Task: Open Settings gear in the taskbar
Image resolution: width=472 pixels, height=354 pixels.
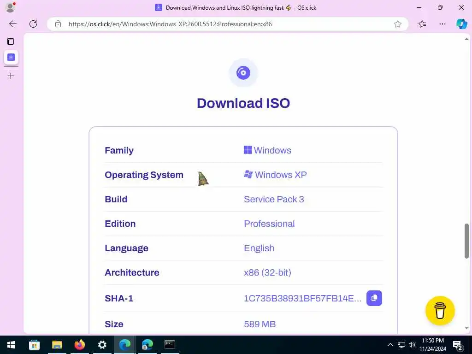Action: (102, 345)
